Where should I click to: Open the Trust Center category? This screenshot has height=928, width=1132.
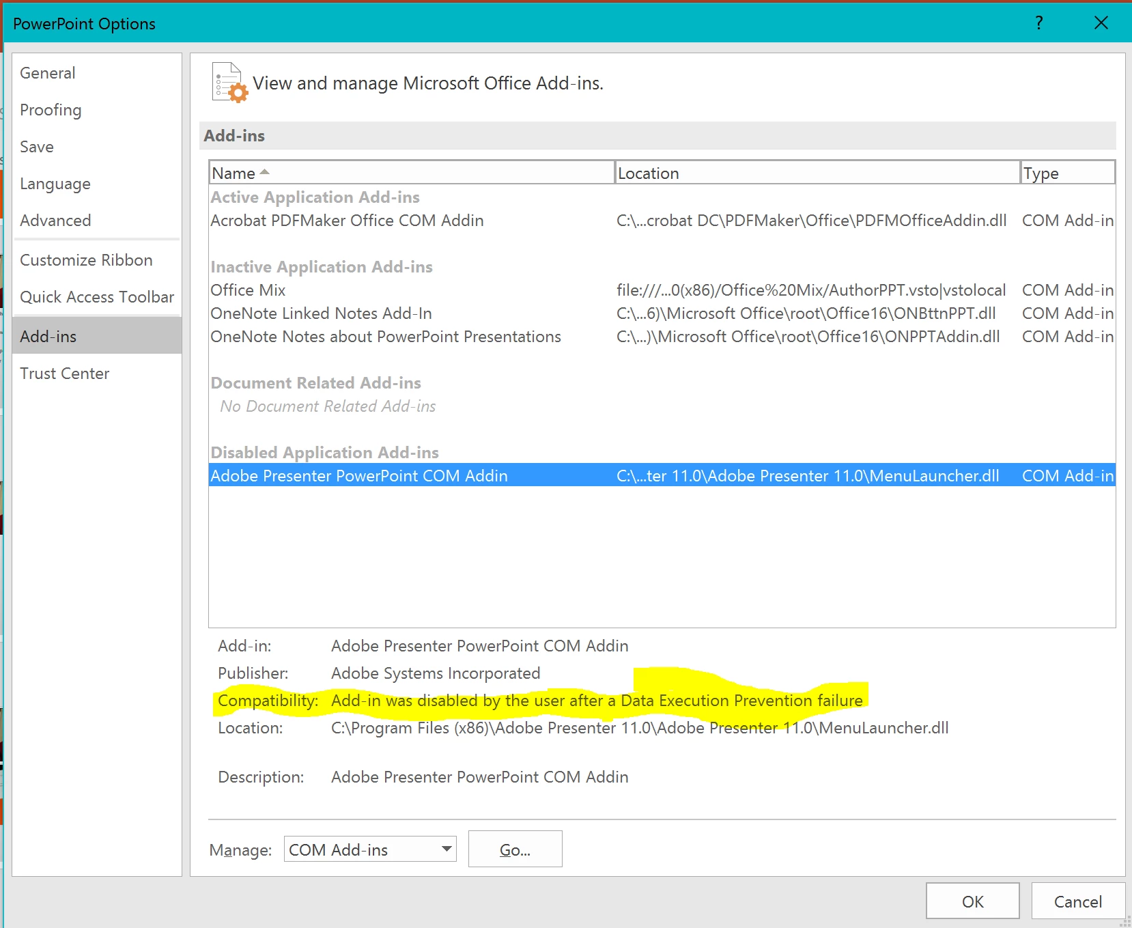click(x=96, y=374)
